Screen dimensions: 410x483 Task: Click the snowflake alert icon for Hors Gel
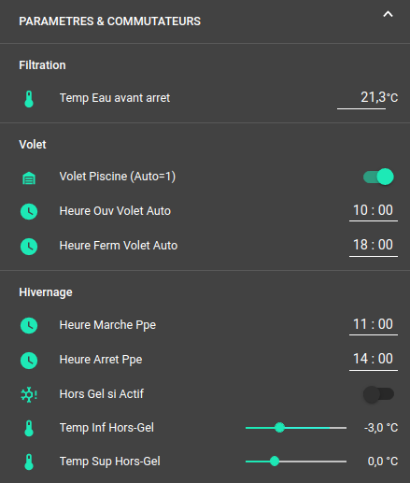click(x=29, y=394)
